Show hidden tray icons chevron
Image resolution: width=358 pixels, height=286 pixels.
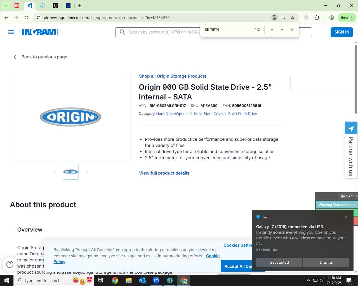[308, 280]
